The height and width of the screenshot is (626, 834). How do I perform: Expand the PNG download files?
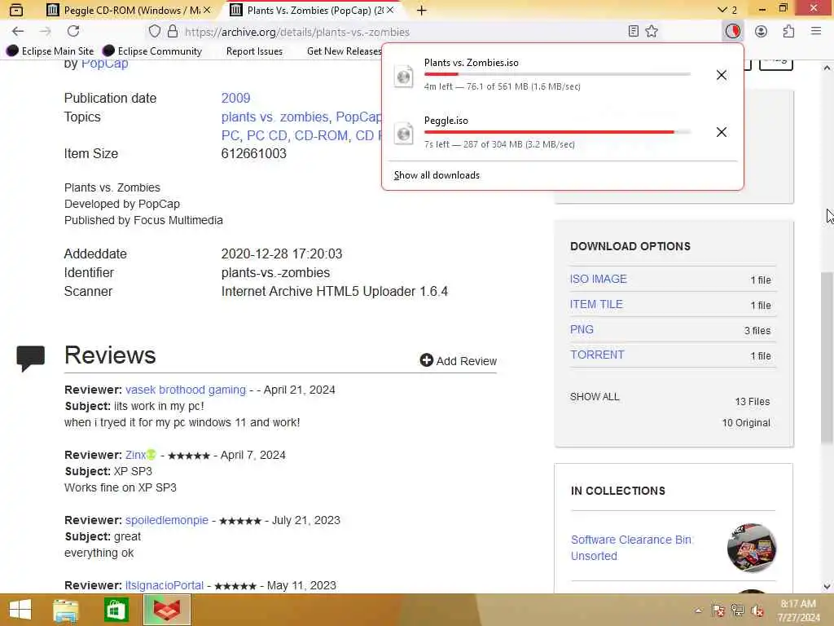[x=582, y=329]
